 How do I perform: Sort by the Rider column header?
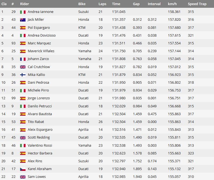(x=24, y=4)
